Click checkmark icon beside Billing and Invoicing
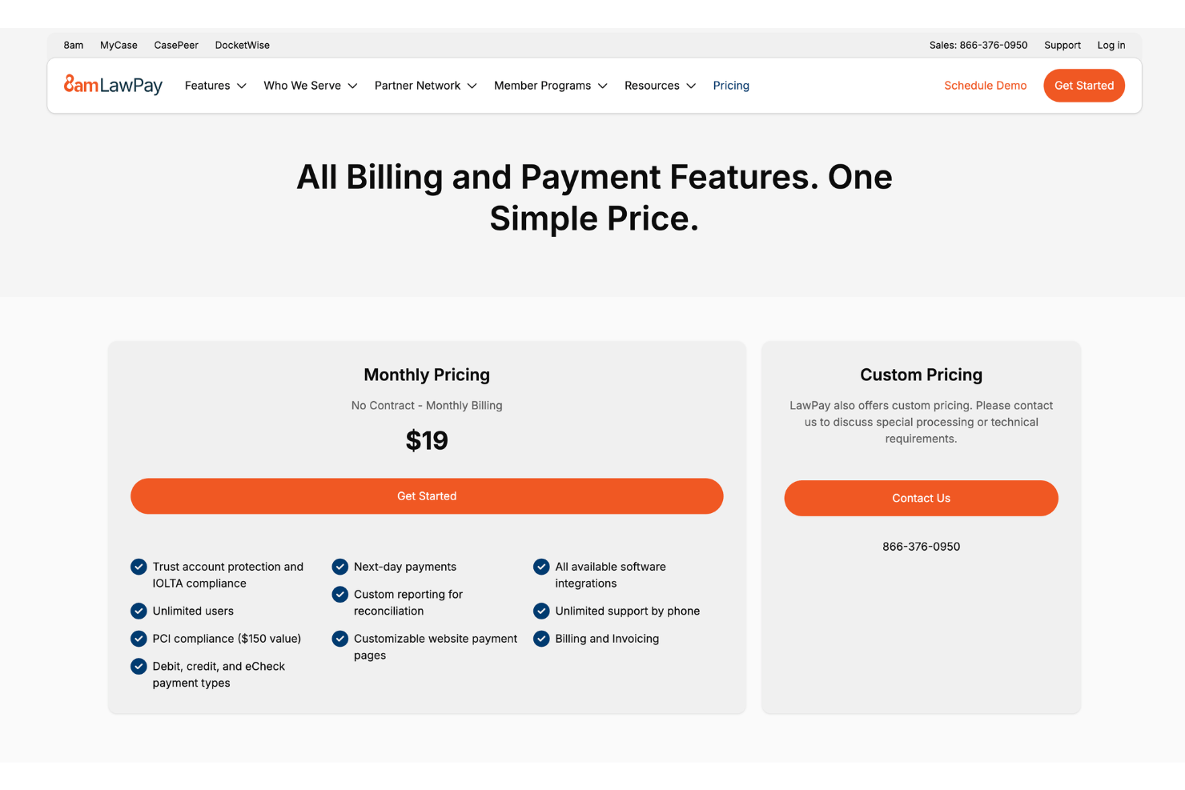This screenshot has width=1185, height=790. click(x=541, y=639)
